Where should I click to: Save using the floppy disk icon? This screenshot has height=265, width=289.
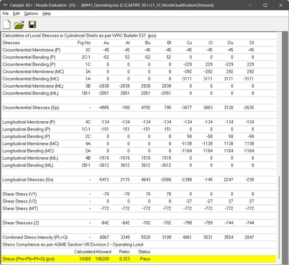pyautogui.click(x=32, y=25)
